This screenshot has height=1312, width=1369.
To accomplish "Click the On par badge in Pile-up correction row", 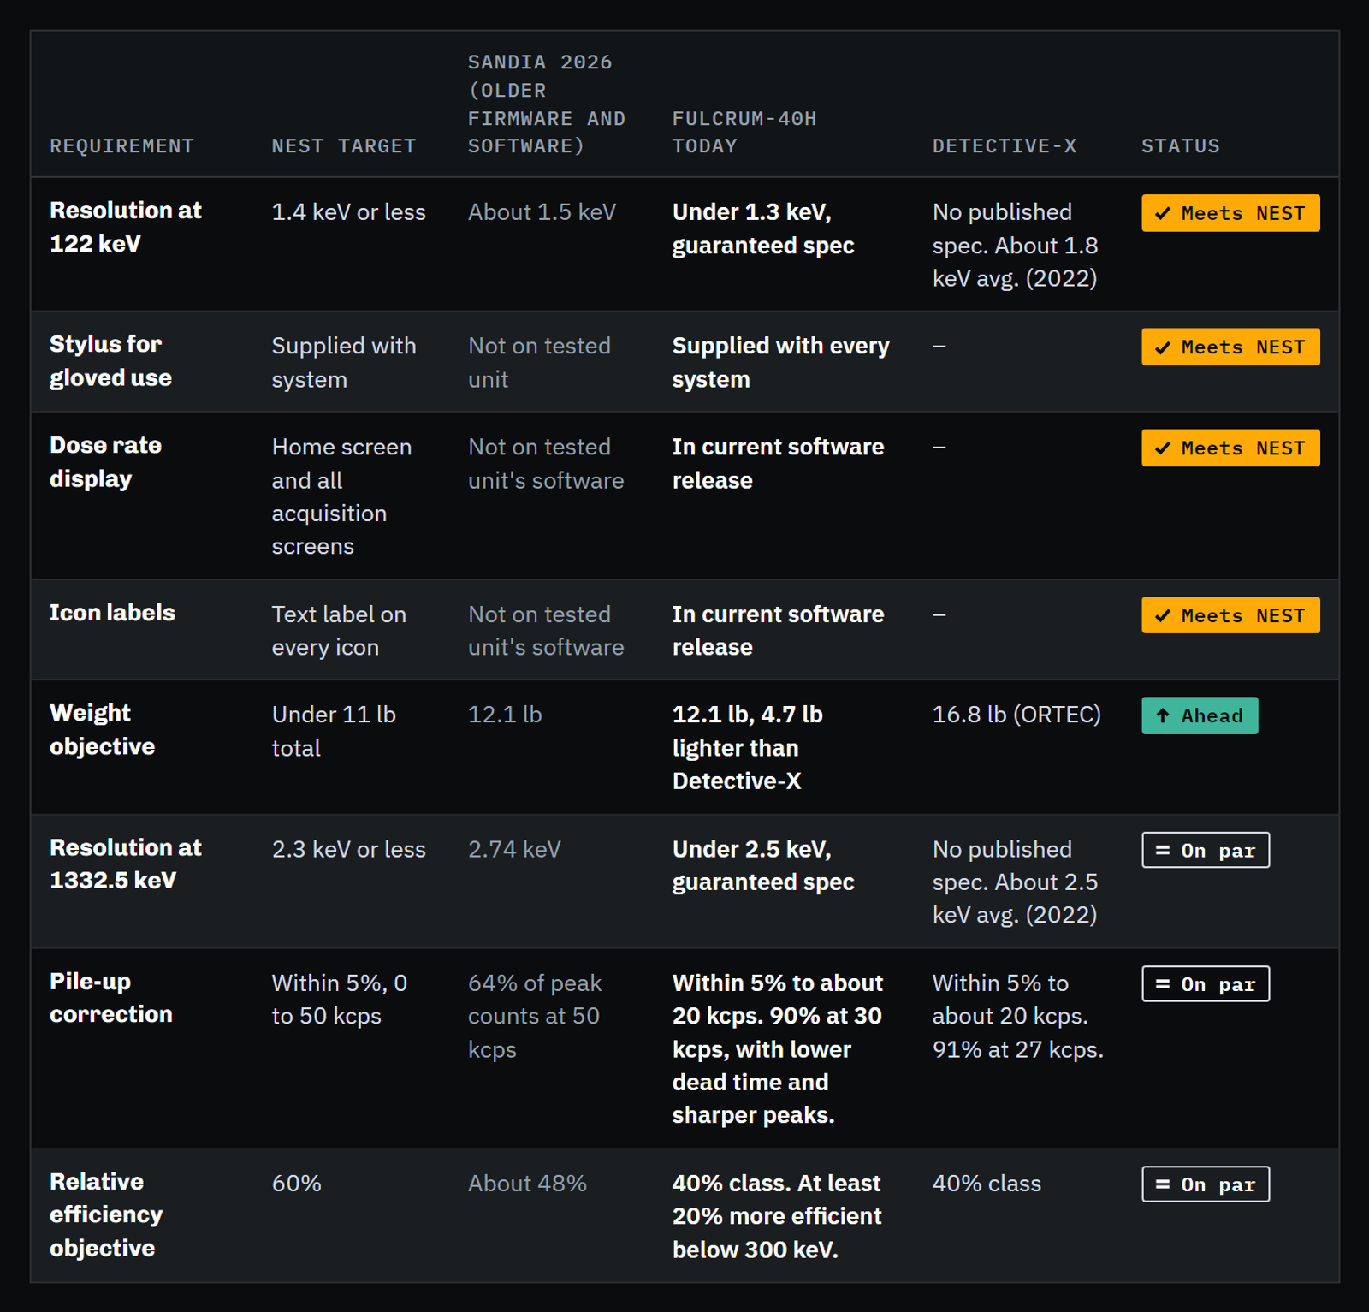I will (1206, 984).
